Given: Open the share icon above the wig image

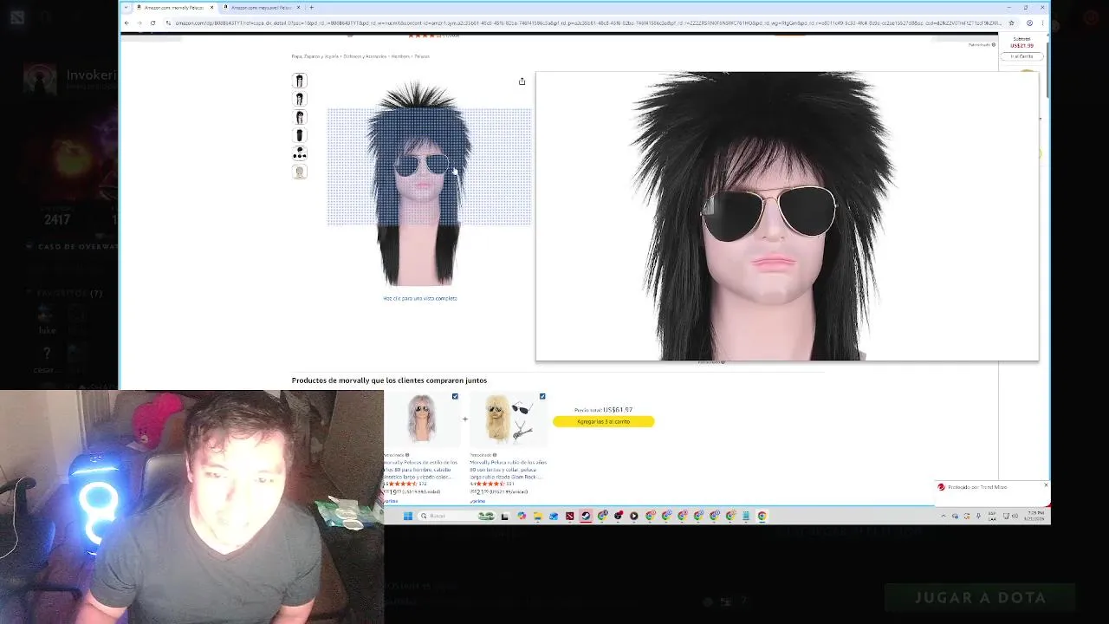Looking at the screenshot, I should (x=522, y=81).
